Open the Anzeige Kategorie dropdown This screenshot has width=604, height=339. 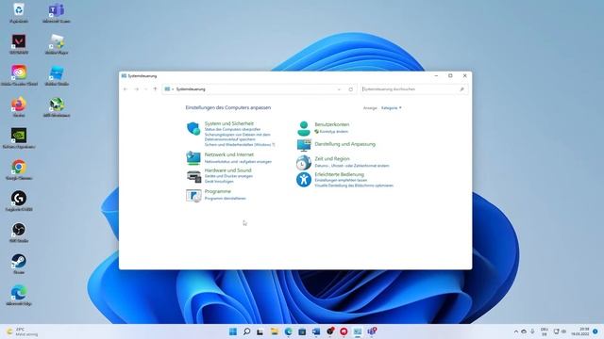pyautogui.click(x=392, y=108)
